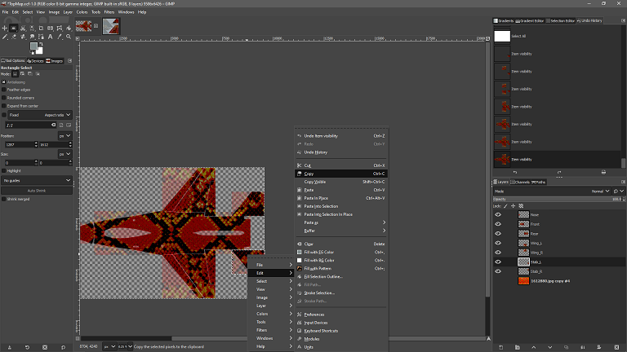Enable the Feather edges checkbox
The height and width of the screenshot is (352, 627).
[x=4, y=90]
